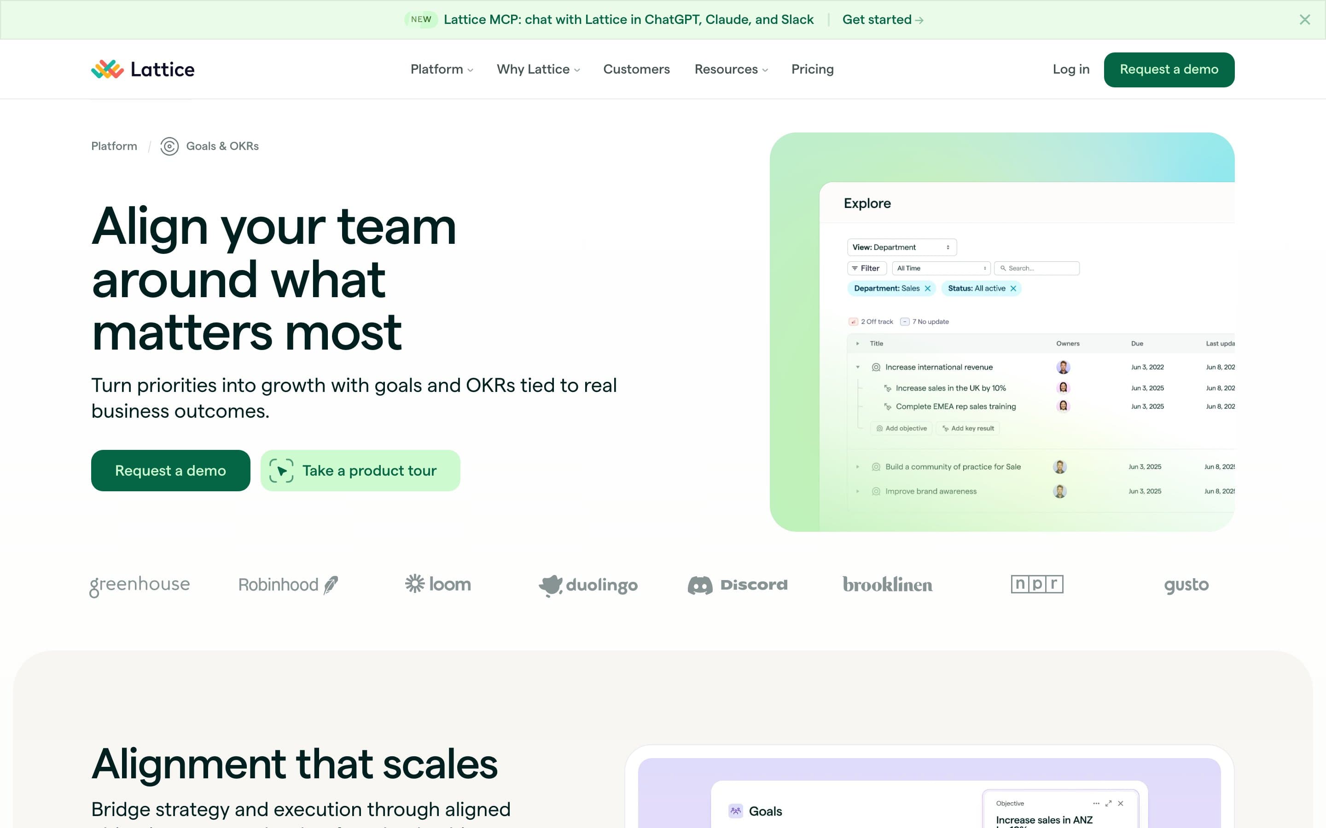Viewport: 1326px width, 828px height.
Task: Go to the Pricing page
Action: (x=812, y=69)
